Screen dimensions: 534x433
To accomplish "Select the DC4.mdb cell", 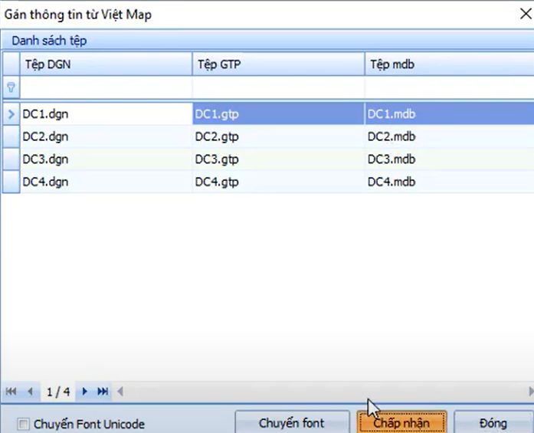I will tap(449, 182).
